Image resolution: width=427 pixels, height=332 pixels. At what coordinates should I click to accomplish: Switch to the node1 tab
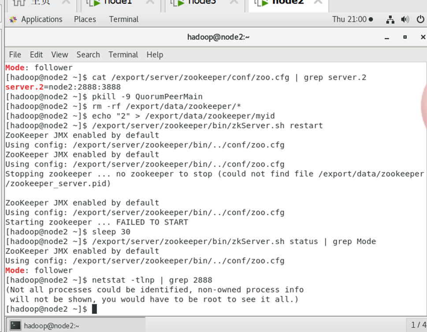(117, 2)
